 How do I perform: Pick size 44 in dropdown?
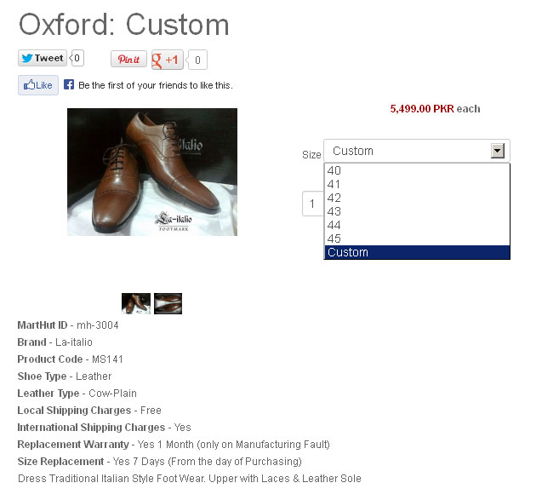[x=417, y=225]
